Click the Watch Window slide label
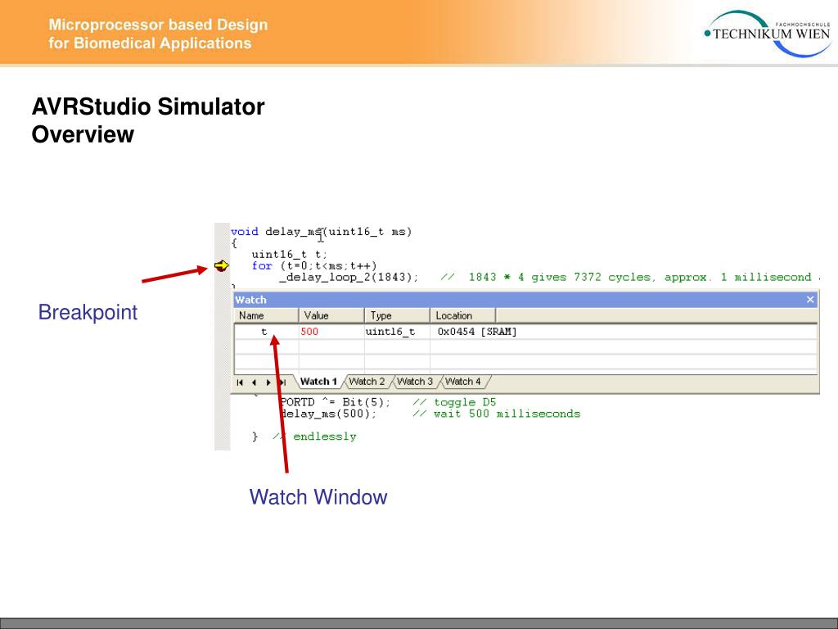This screenshot has height=629, width=838. click(318, 497)
